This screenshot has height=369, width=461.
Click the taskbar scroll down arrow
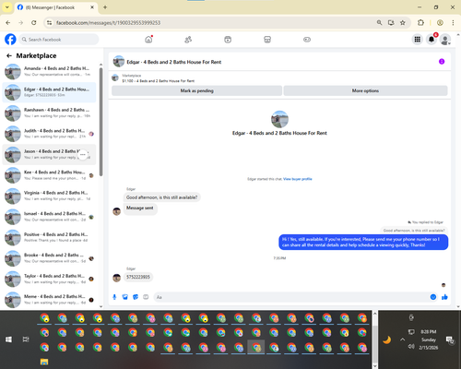(x=374, y=366)
